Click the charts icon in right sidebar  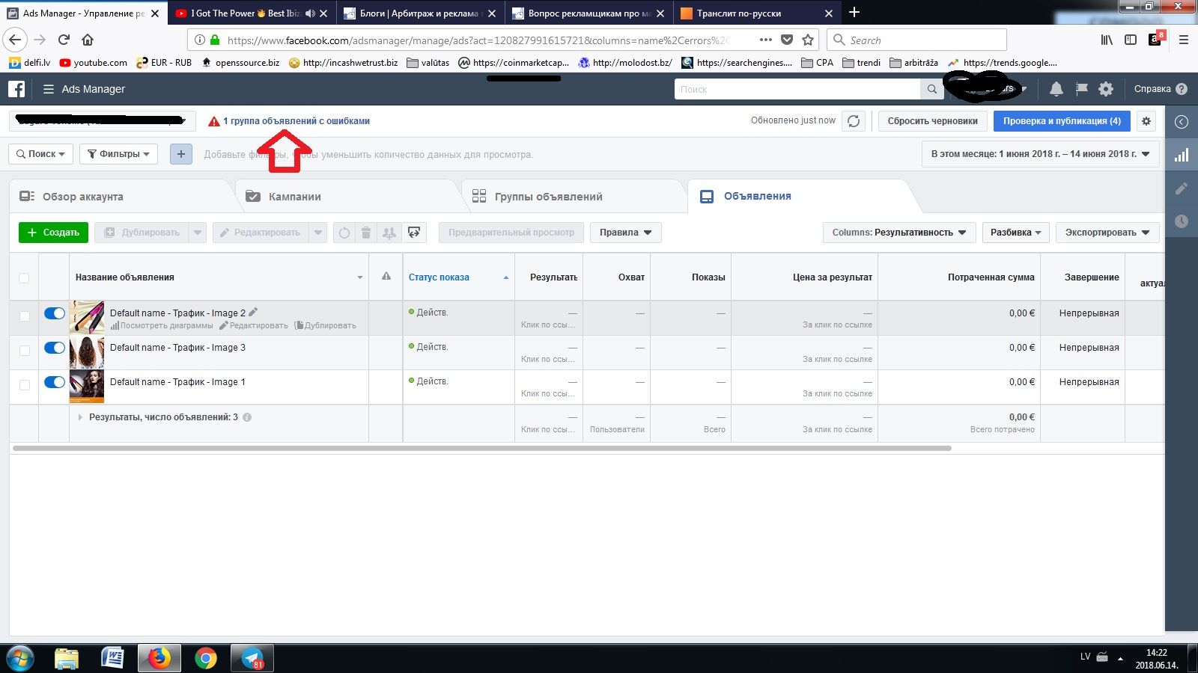pyautogui.click(x=1182, y=156)
